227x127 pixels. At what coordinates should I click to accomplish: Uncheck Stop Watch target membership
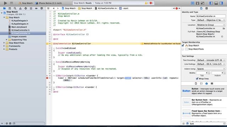(183, 46)
